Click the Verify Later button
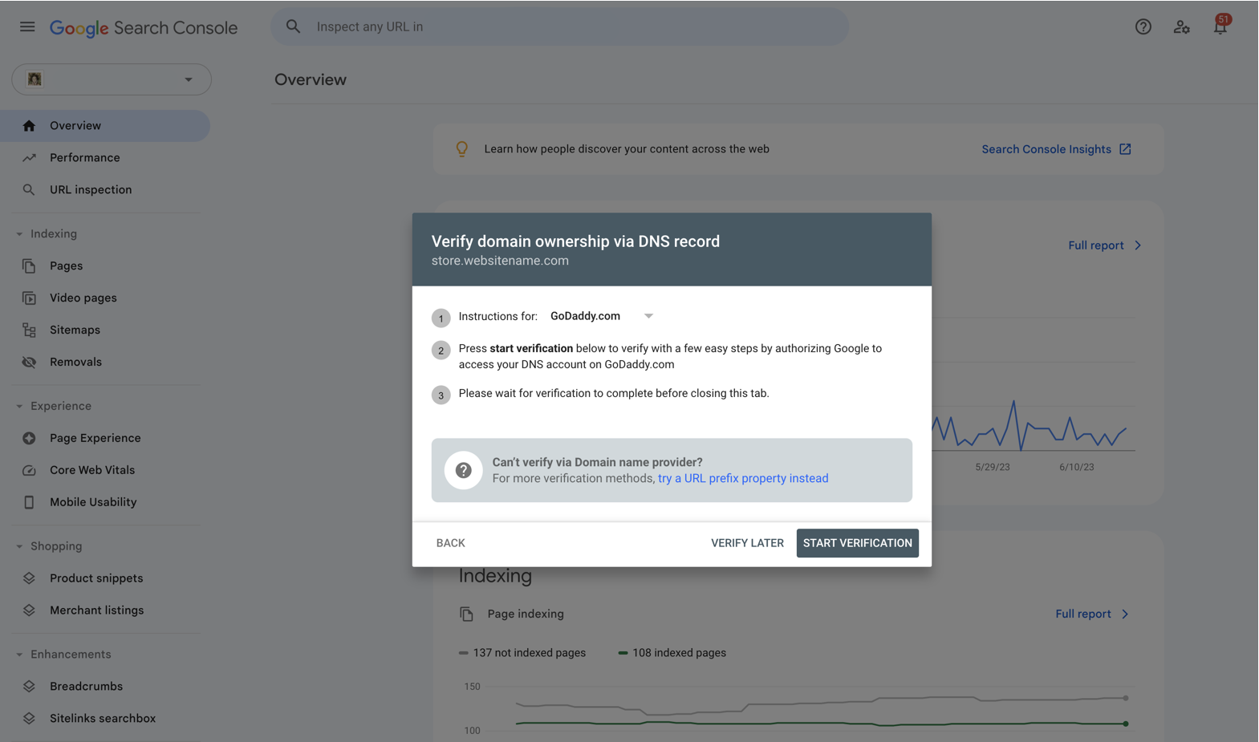Screen dimensions: 1259x742 tap(747, 543)
